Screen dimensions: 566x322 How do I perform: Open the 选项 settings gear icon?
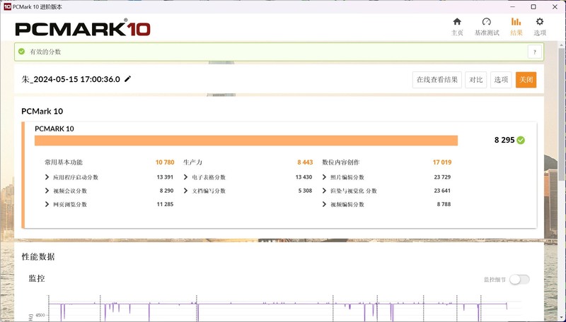(x=540, y=22)
